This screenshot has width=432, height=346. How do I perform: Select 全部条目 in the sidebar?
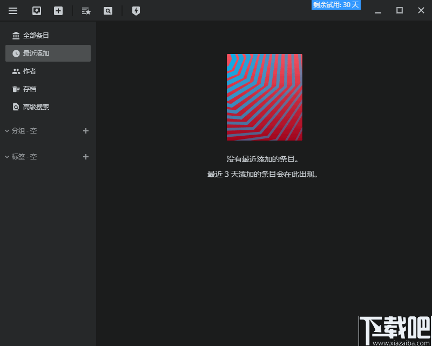click(48, 35)
